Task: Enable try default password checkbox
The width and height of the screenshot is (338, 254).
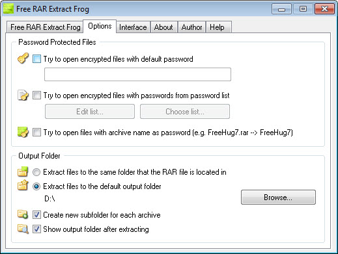Action: [x=36, y=58]
